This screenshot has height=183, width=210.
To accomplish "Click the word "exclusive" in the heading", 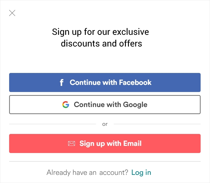I will (x=131, y=32).
